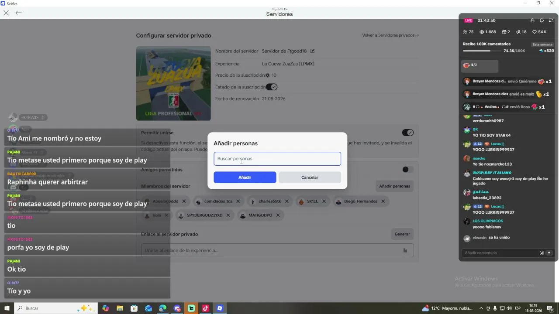This screenshot has width=559, height=314.
Task: Click the overlay message 'Raphinha querer arbirtrar'
Action: (x=48, y=182)
